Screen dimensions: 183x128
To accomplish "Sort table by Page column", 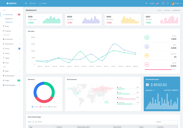I will point(42,127).
